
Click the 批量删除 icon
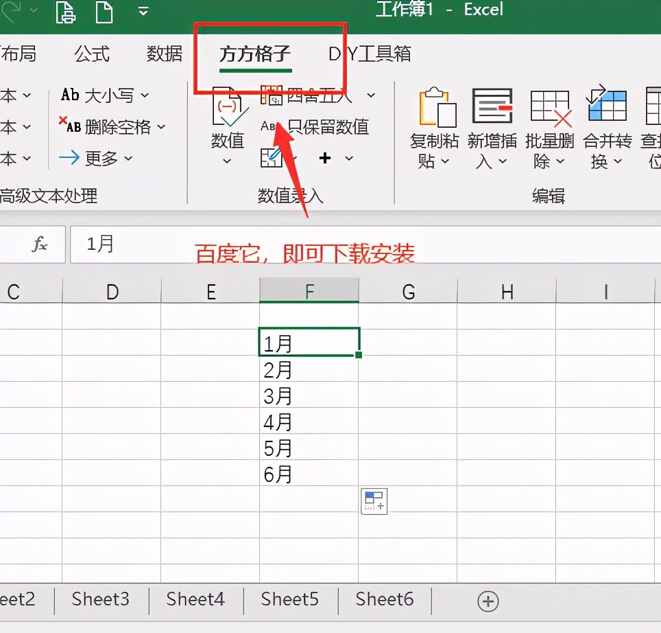pyautogui.click(x=551, y=108)
